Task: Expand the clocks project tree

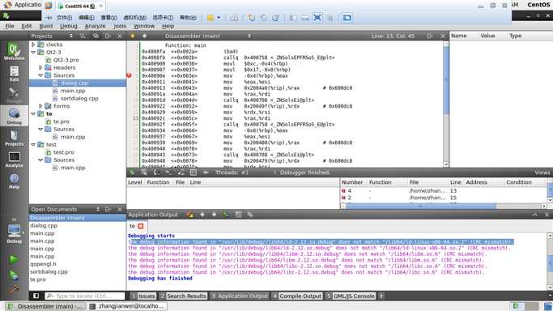Action: click(x=33, y=45)
